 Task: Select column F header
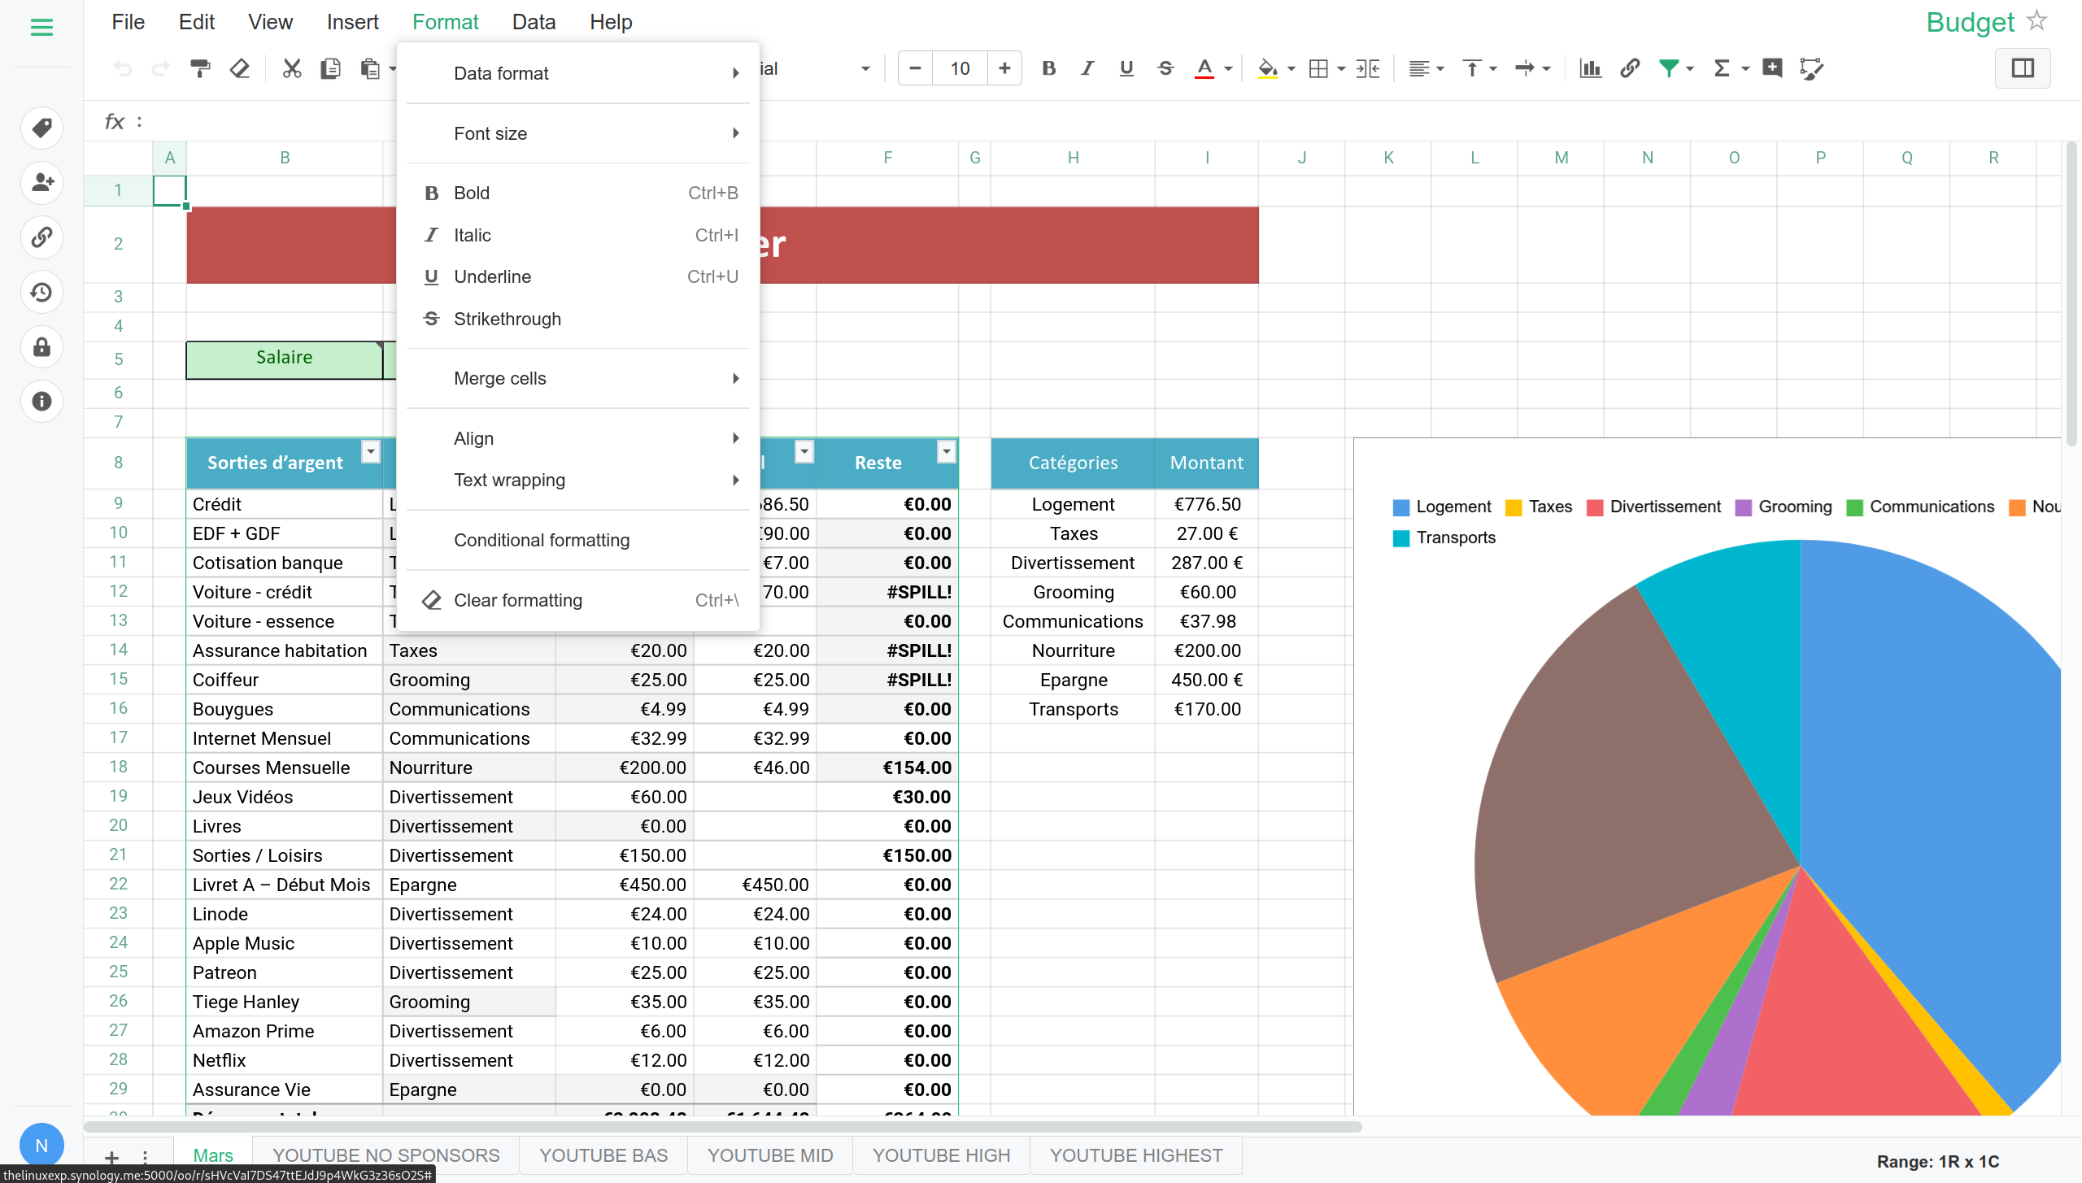click(887, 158)
